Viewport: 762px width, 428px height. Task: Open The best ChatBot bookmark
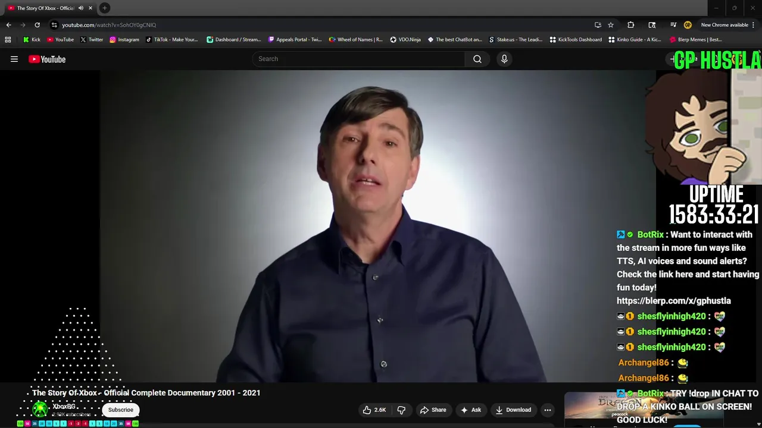coord(455,40)
